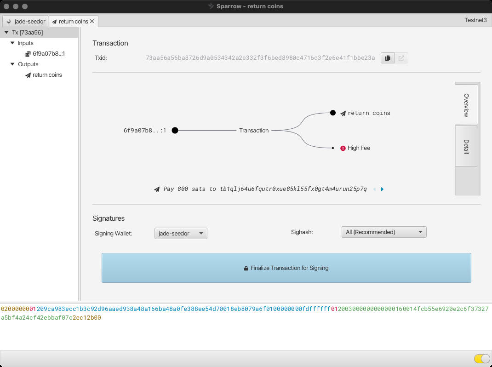Click the send icon in sidebar return coins
Image resolution: width=492 pixels, height=367 pixels.
click(28, 75)
